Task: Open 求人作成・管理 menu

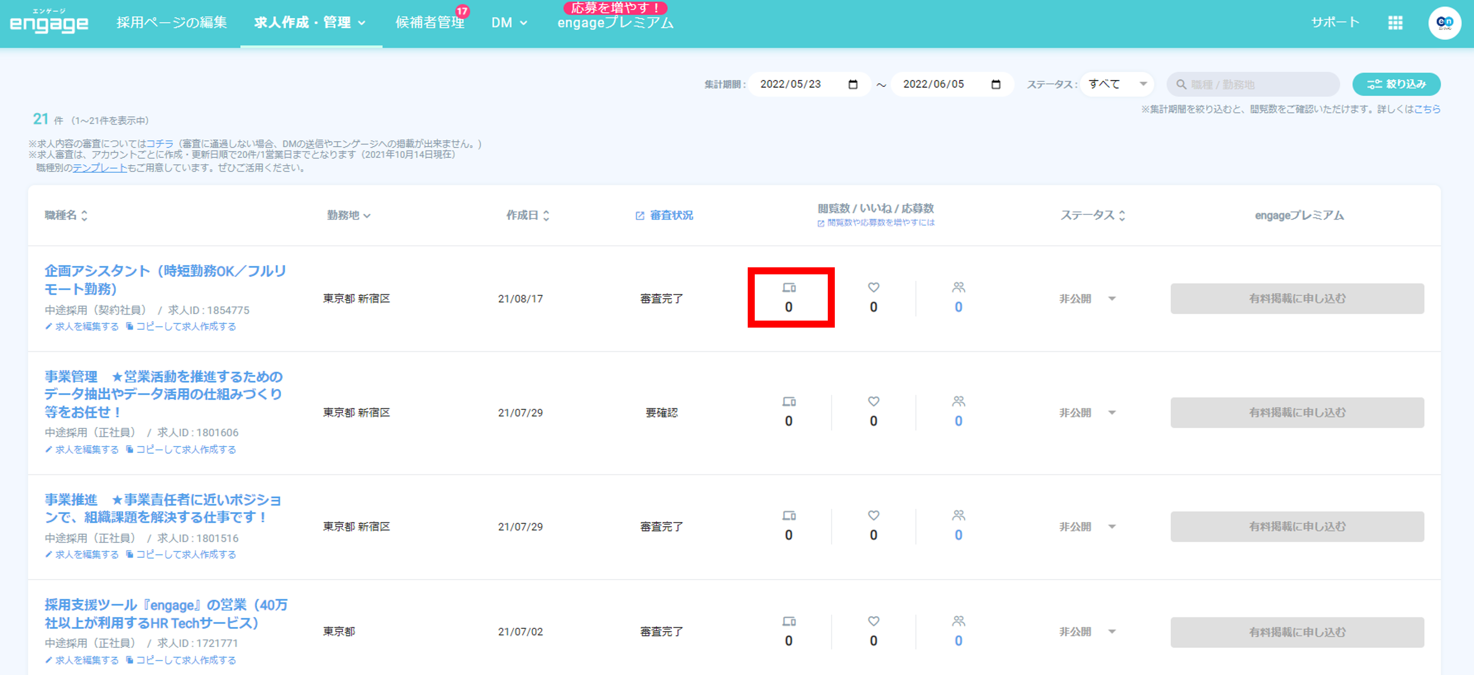Action: click(x=310, y=22)
